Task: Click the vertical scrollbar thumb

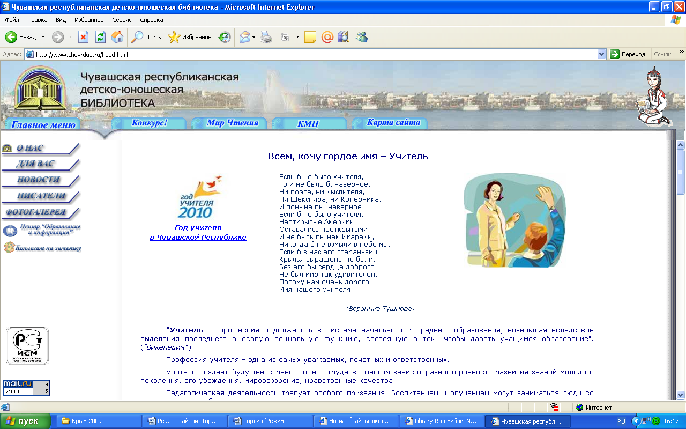Action: 681,172
